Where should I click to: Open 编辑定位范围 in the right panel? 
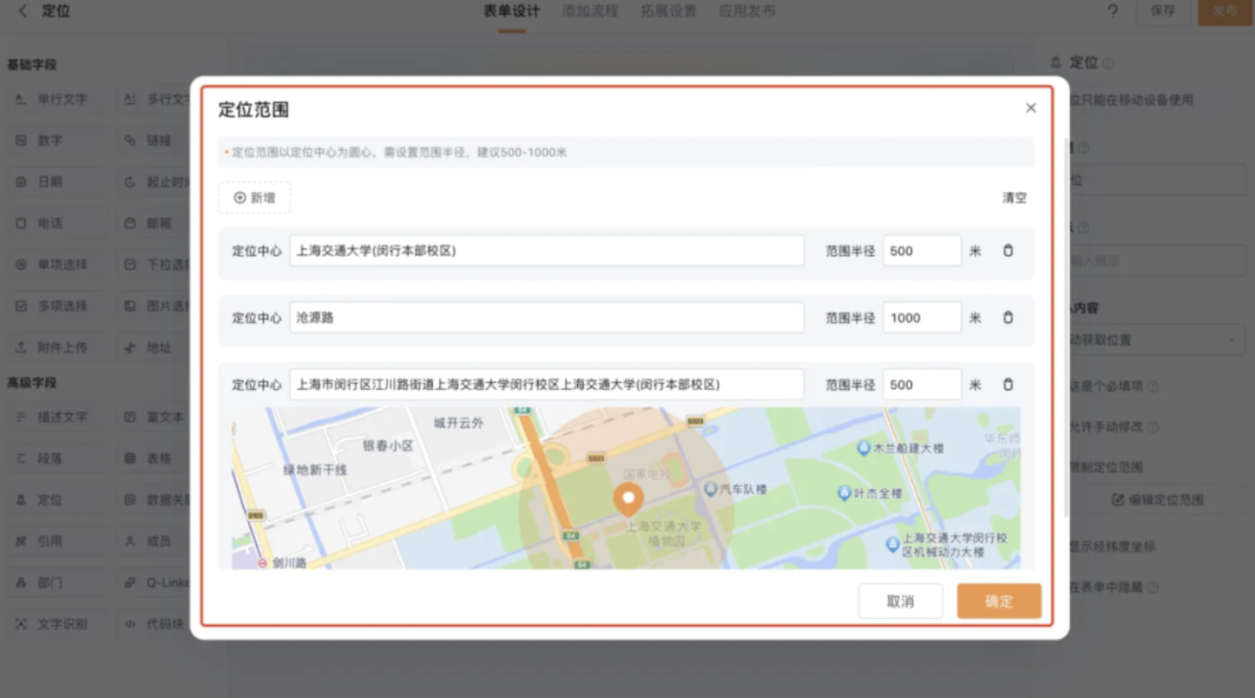1158,500
